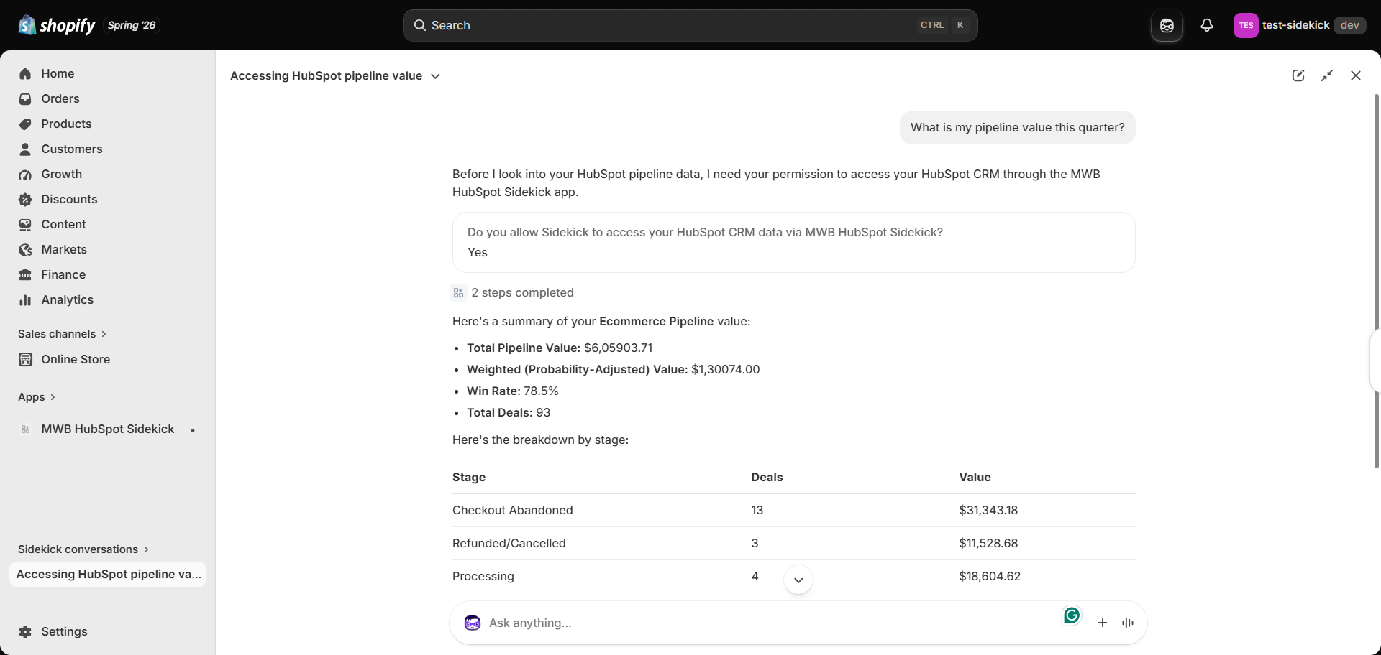Click the Win Rate 78.5% line
Viewport: 1381px width, 655px height.
click(x=513, y=391)
